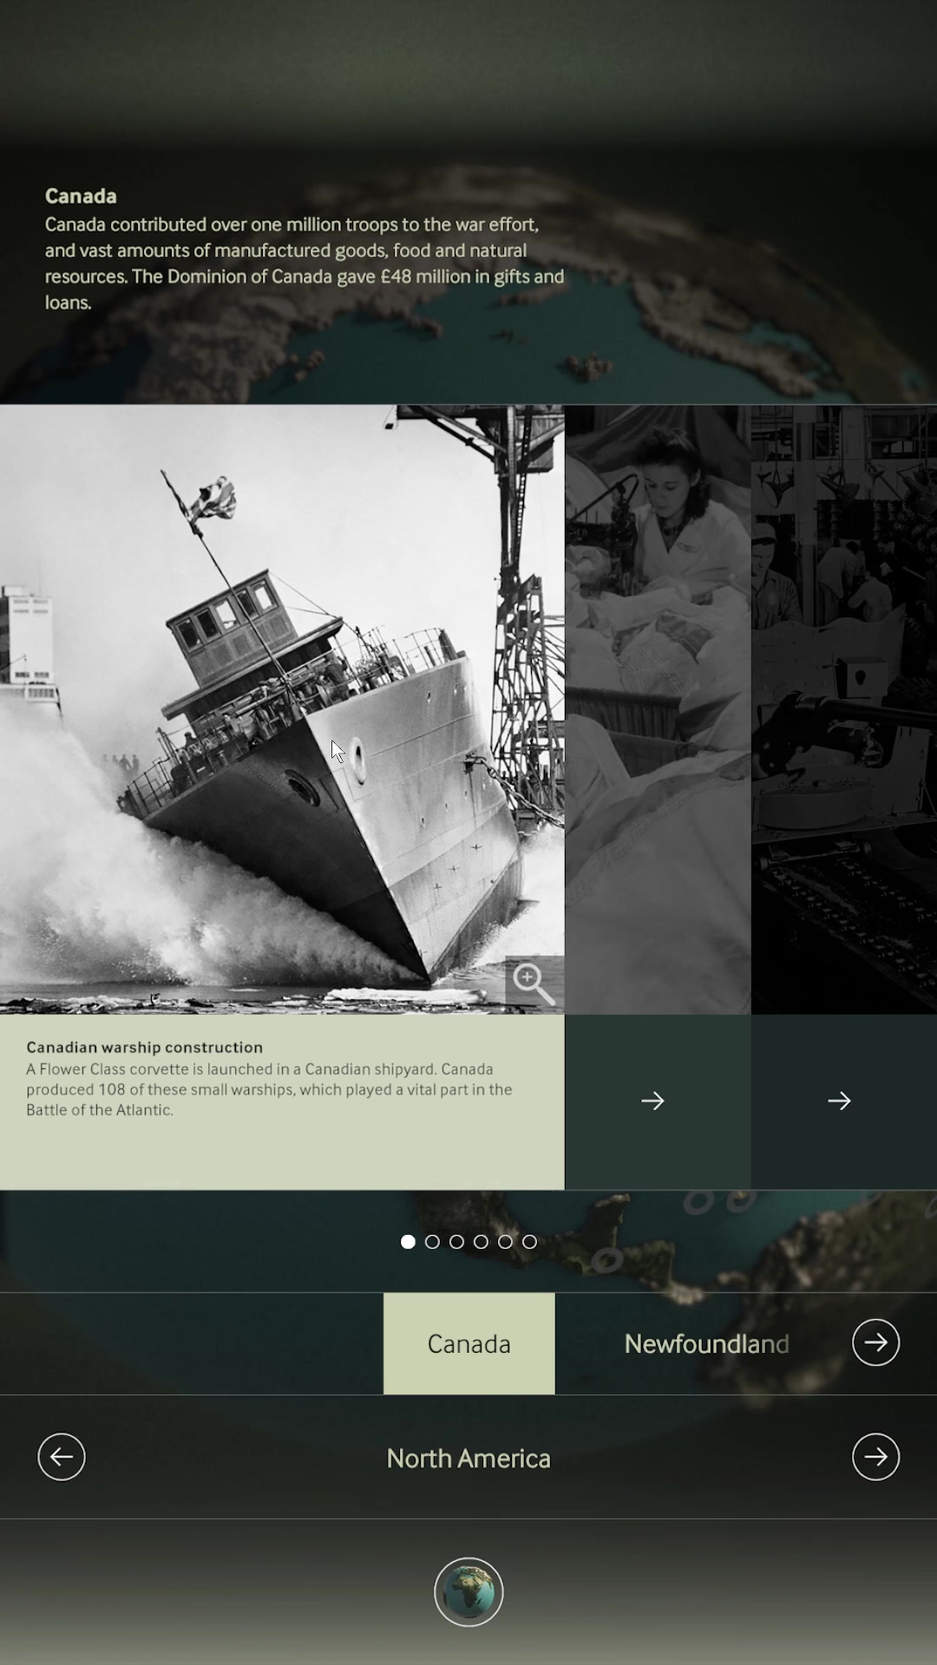The width and height of the screenshot is (937, 1665).
Task: Select the second pagination dot
Action: [x=432, y=1242]
